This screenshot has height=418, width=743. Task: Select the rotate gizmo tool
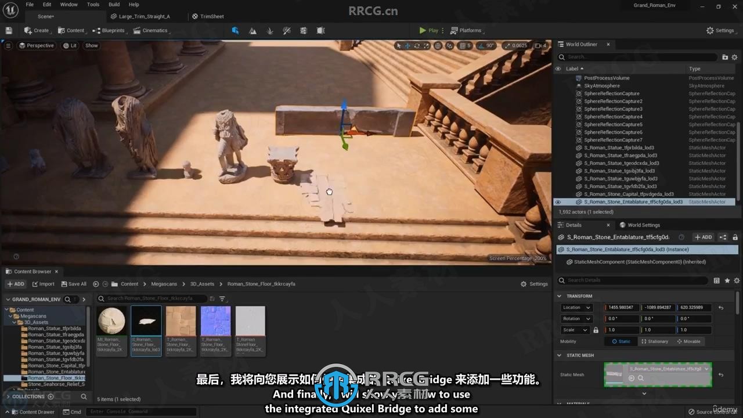pyautogui.click(x=417, y=46)
